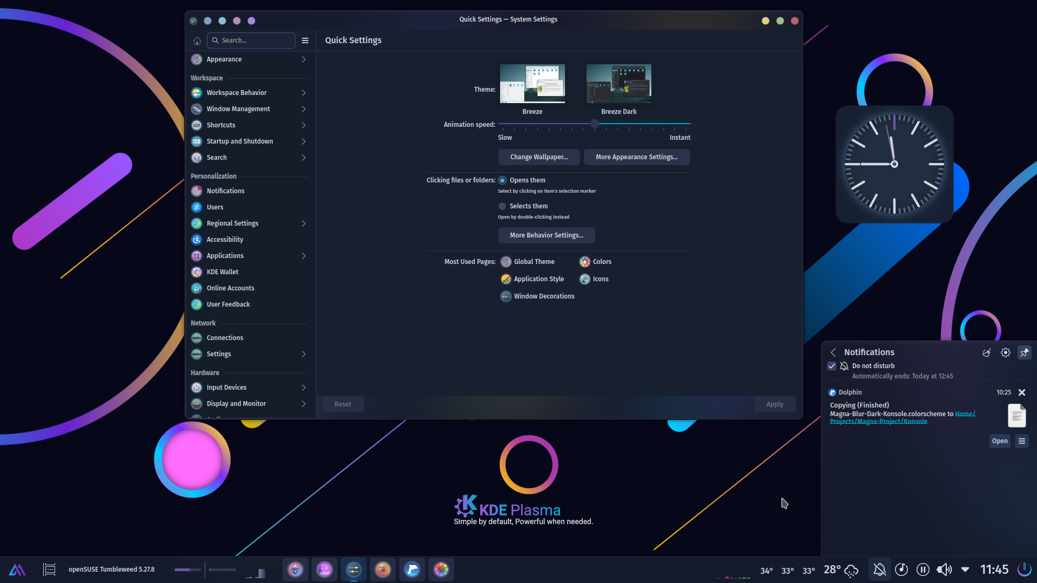Adjust the Animation speed slider
The image size is (1037, 583).
[594, 124]
